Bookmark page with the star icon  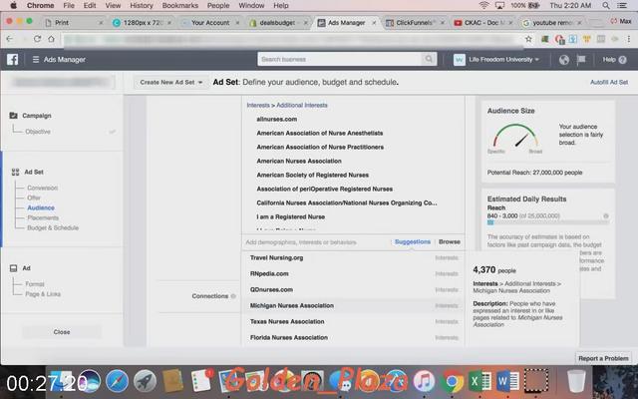pyautogui.click(x=528, y=39)
